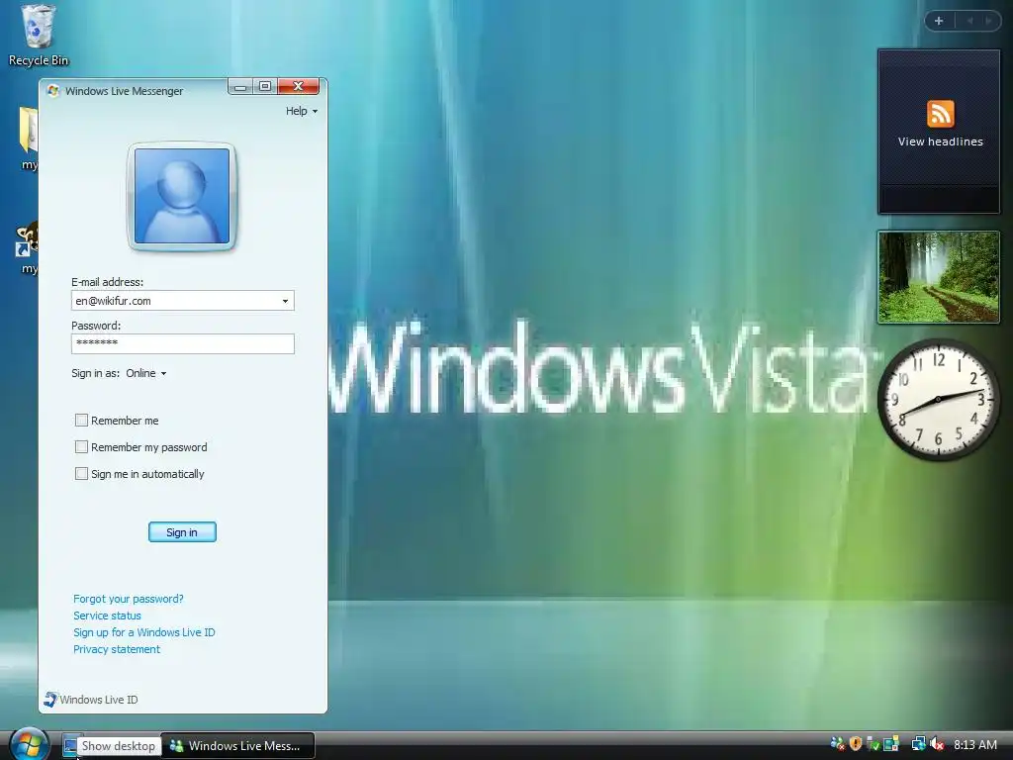Open the Recycle Bin desktop icon
Viewport: 1013px width, 760px height.
coord(39,36)
